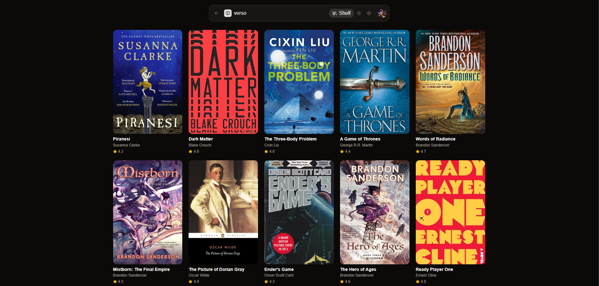The height and width of the screenshot is (286, 599).
Task: Click the star icon for Piranesi's rating
Action: (115, 151)
